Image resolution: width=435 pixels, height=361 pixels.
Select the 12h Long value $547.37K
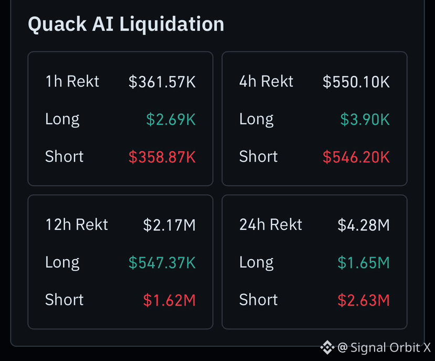162,262
